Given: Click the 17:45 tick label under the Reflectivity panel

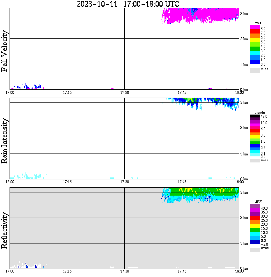Looking at the screenshot, I should (182, 271).
